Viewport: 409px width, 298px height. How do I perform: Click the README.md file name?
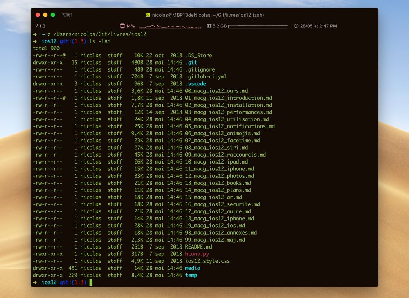point(198,246)
